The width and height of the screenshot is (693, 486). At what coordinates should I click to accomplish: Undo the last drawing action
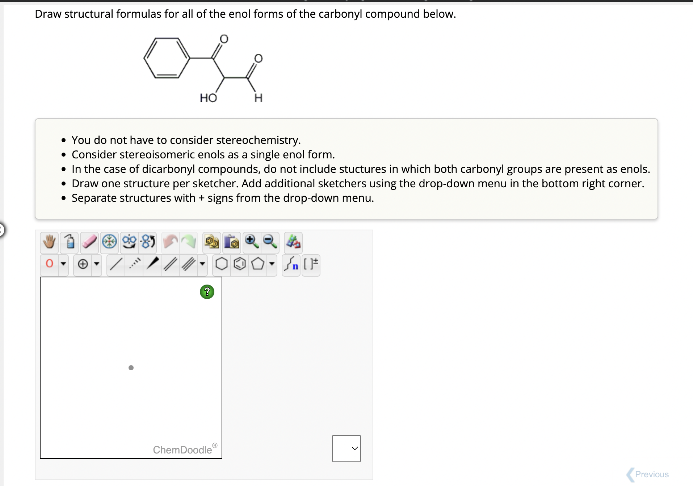170,242
